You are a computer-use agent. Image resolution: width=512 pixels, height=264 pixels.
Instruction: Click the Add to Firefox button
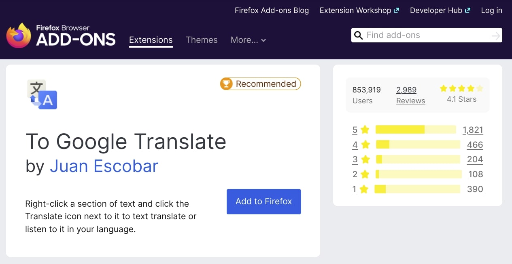263,201
